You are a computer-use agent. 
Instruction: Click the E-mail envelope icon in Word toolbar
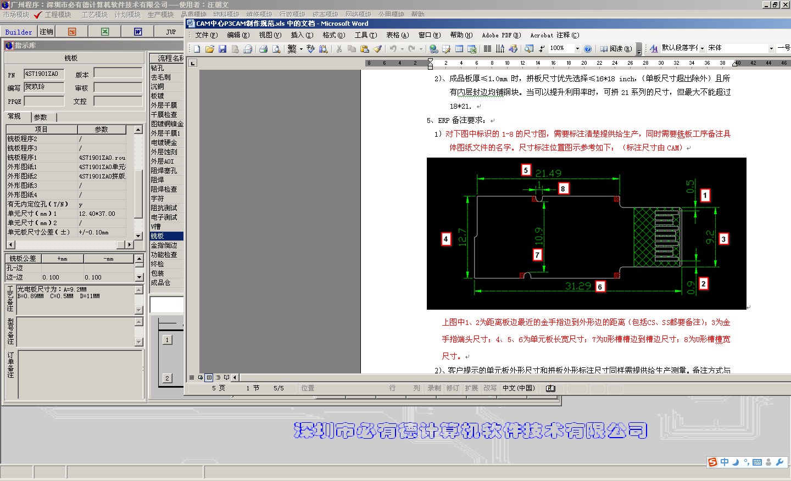click(247, 49)
